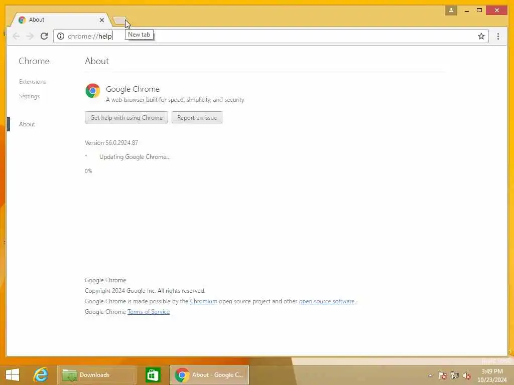The height and width of the screenshot is (385, 514).
Task: Click the Chrome sidebar heading
Action: pyautogui.click(x=34, y=61)
